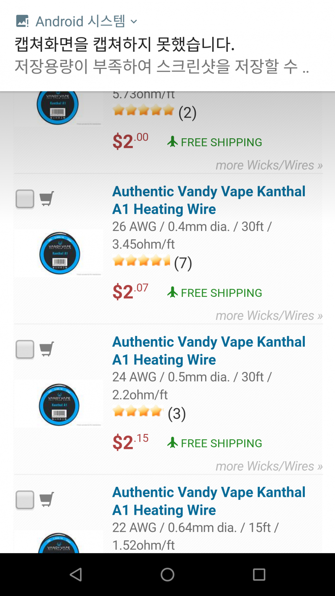Tap cart icon for 22 AWG wire
Viewport: 335px width, 596px height.
point(47,499)
